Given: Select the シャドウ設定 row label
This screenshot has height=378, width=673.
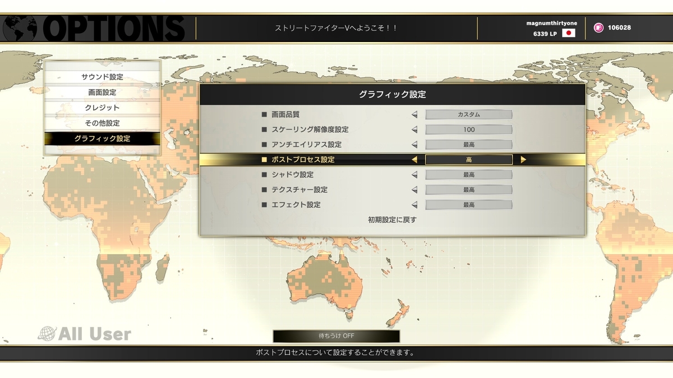Looking at the screenshot, I should pos(293,175).
